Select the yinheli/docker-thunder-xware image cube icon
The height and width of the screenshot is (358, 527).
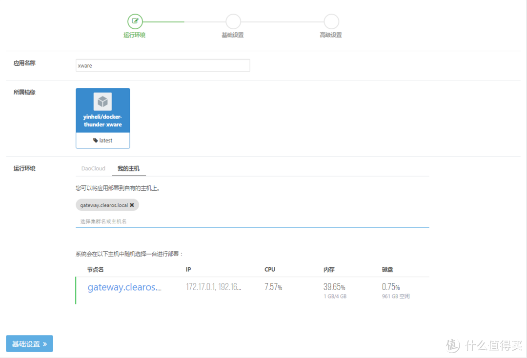point(102,101)
